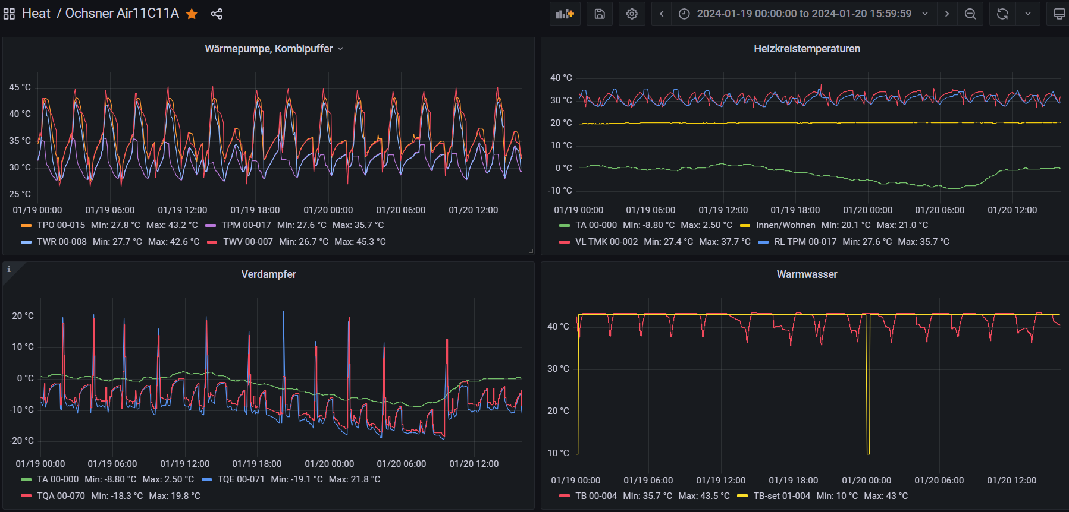The image size is (1069, 512).
Task: Open the Heat folder breadcrumb link
Action: pyautogui.click(x=36, y=14)
